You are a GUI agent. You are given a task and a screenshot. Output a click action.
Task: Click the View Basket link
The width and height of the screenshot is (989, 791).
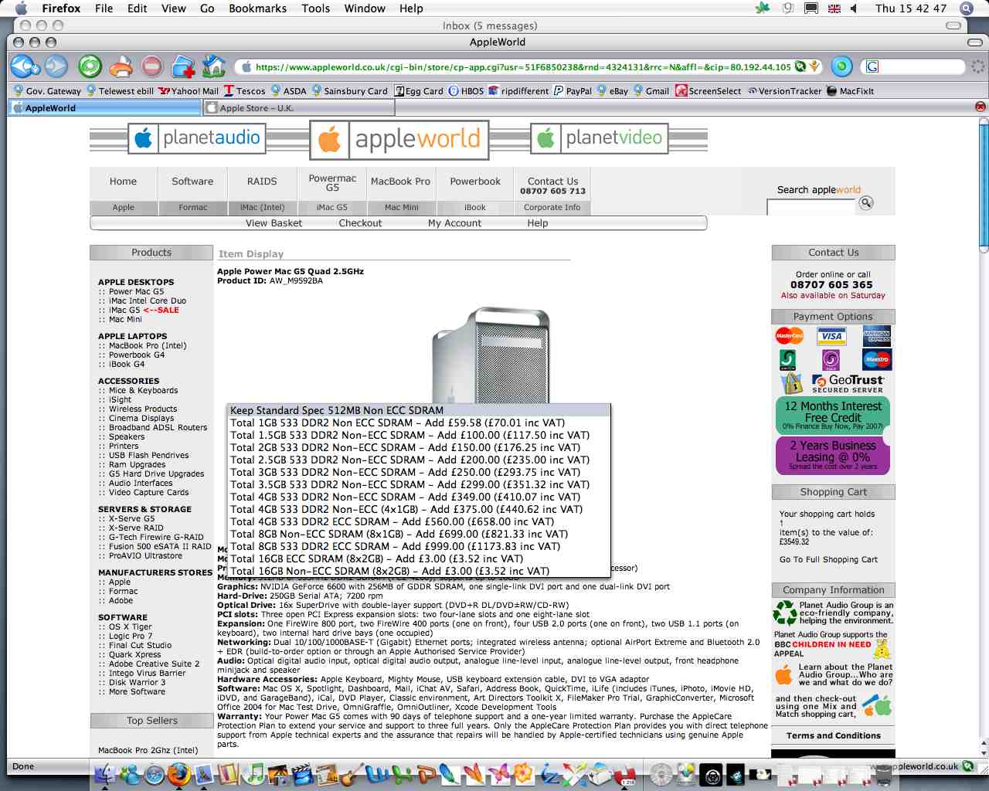(x=274, y=223)
